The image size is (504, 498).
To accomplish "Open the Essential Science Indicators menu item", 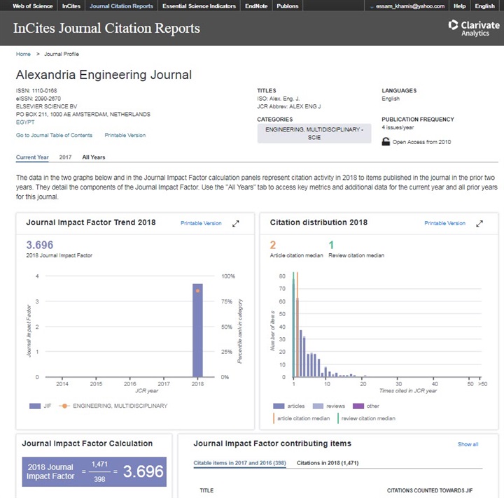I will (x=199, y=6).
